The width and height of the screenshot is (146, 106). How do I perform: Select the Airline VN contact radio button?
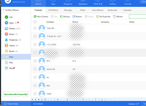(35, 69)
